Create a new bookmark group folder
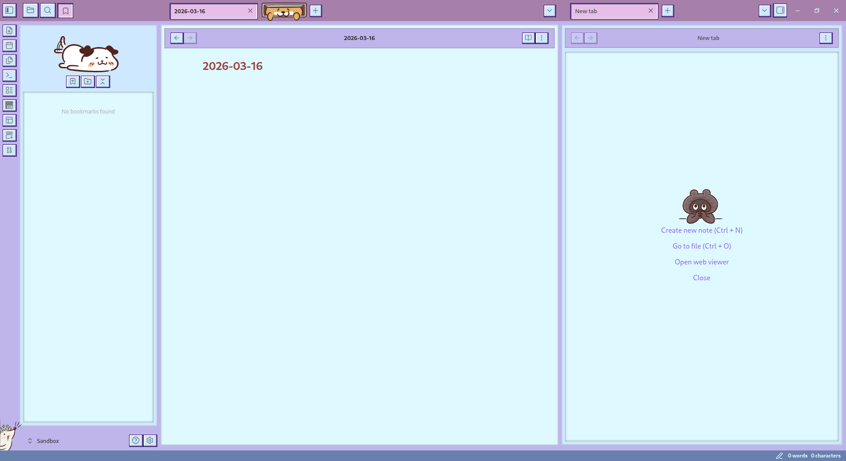Screen dimensions: 846x461 [x=88, y=81]
